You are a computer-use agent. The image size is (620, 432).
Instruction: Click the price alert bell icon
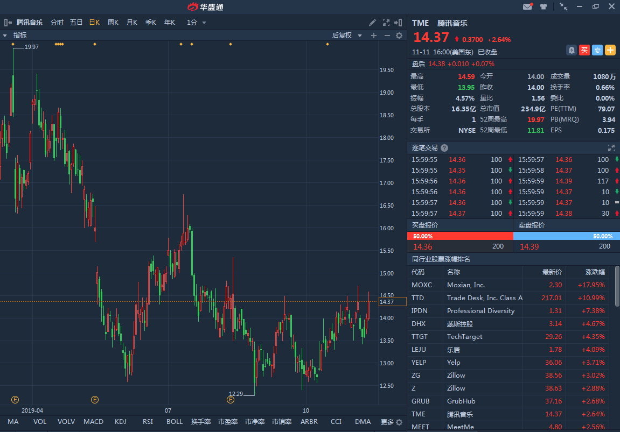click(572, 50)
